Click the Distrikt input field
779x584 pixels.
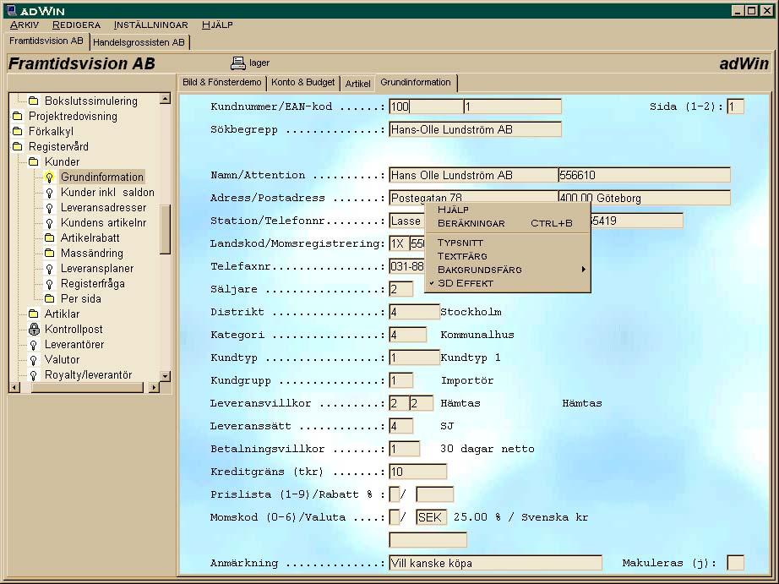coord(414,312)
